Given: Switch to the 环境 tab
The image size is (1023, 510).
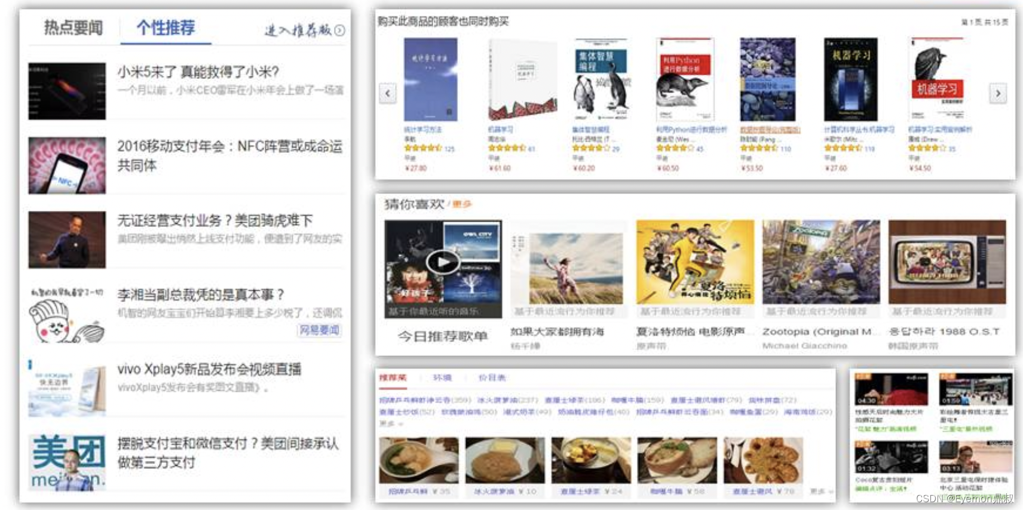Looking at the screenshot, I should [442, 378].
